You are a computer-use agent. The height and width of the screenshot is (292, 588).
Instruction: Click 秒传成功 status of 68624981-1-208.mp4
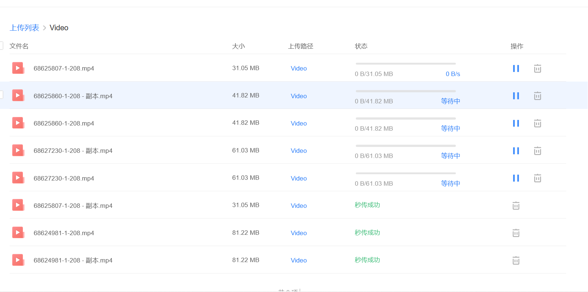(x=367, y=233)
